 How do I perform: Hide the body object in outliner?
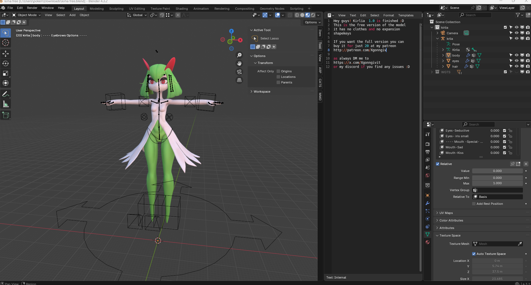point(516,55)
